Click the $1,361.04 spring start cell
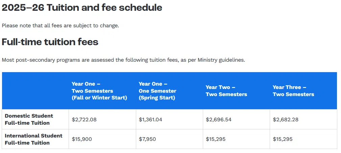341x153 pixels. tap(150, 120)
